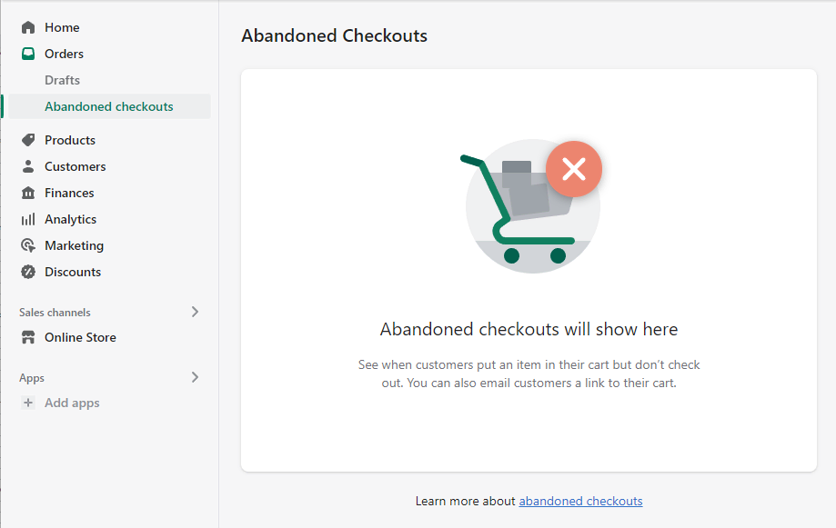This screenshot has width=836, height=528.
Task: Click the Online Store storefront icon
Action: [28, 337]
